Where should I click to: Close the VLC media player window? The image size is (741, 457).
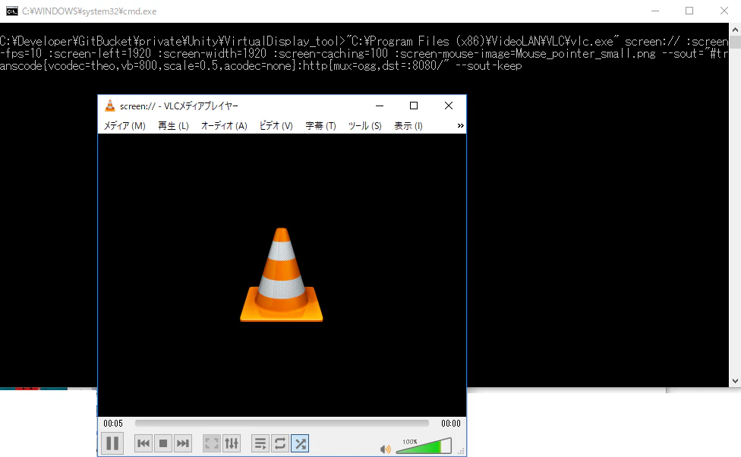449,106
